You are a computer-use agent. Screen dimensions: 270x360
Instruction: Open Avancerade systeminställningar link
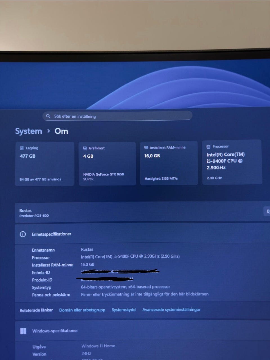[x=171, y=310]
